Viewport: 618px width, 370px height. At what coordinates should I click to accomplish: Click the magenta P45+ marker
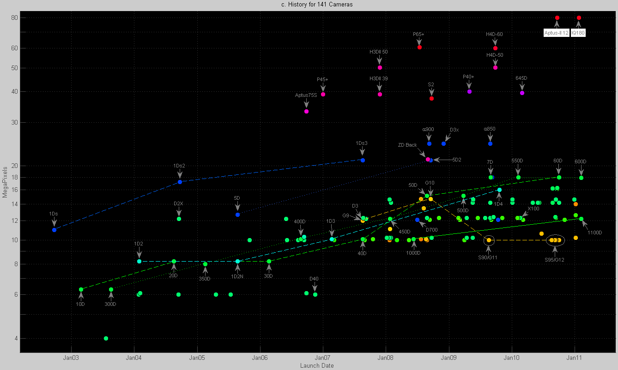(x=323, y=94)
